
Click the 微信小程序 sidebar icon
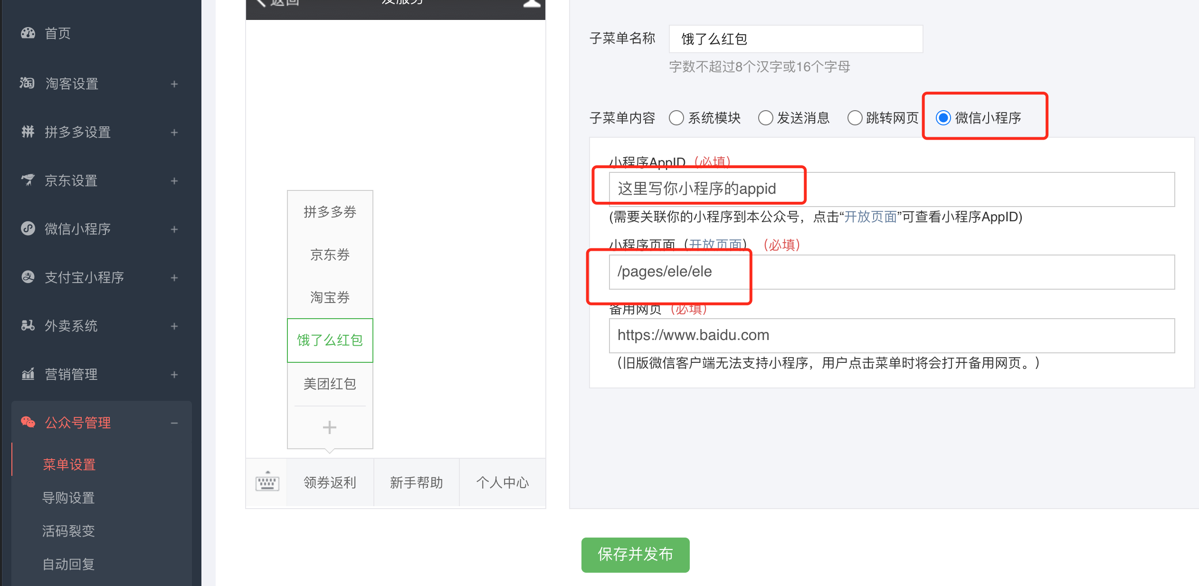tap(28, 228)
